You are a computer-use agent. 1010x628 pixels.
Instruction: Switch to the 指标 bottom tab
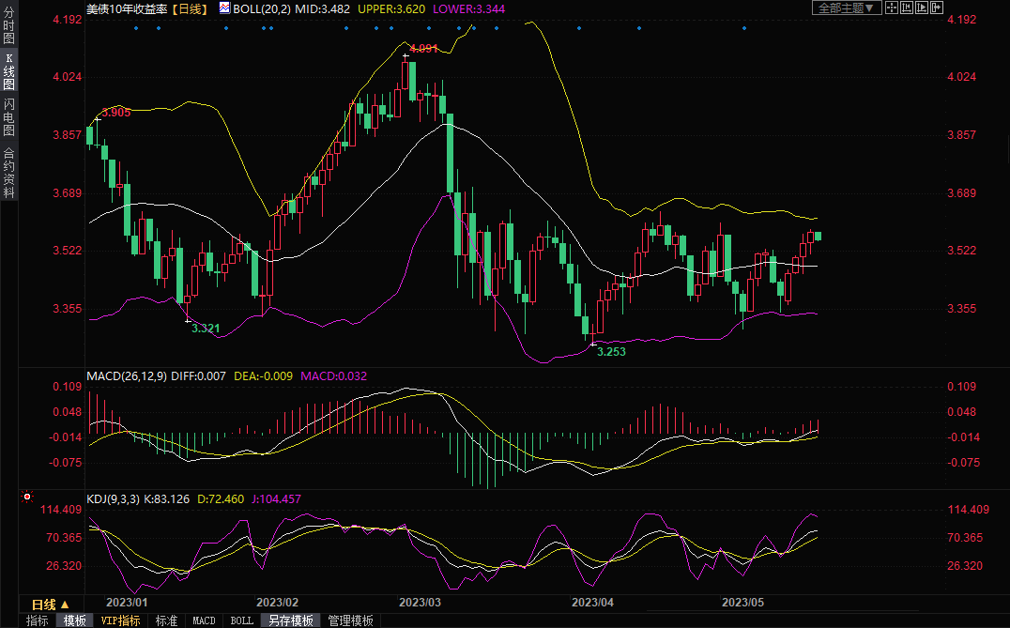coord(38,620)
